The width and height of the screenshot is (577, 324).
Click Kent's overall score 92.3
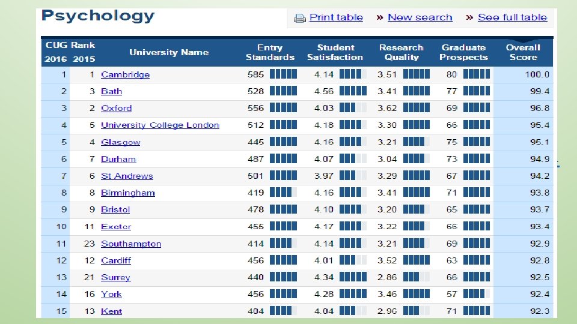[x=540, y=311]
